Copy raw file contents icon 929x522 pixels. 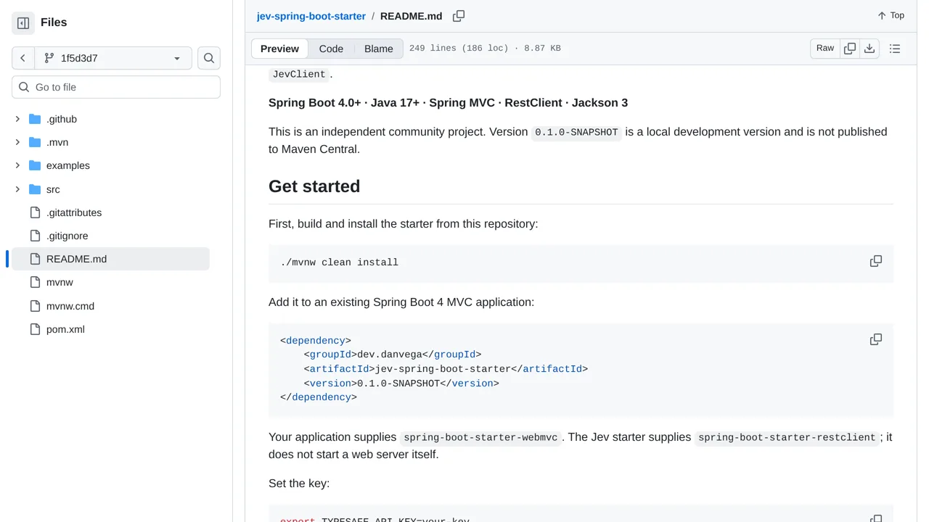pyautogui.click(x=850, y=49)
